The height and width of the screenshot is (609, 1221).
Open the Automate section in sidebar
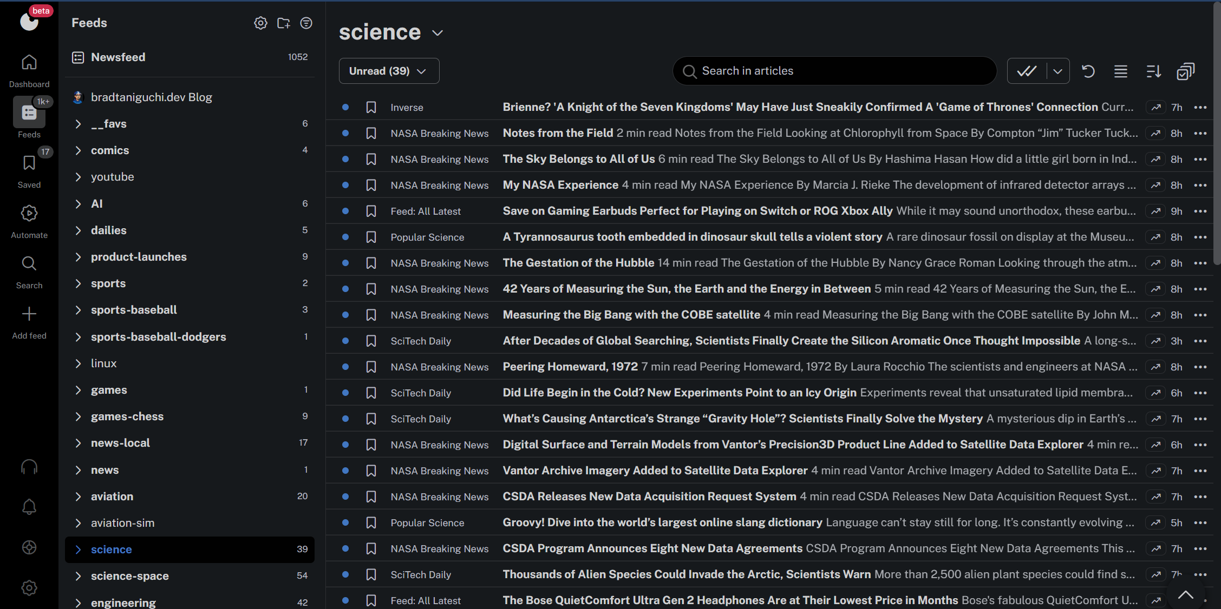coord(29,221)
